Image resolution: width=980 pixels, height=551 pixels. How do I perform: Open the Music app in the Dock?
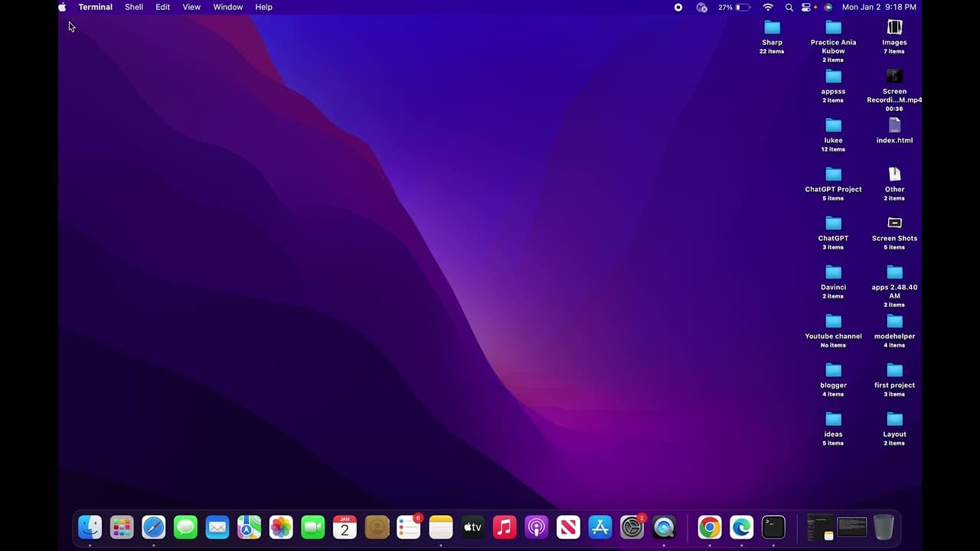point(505,527)
